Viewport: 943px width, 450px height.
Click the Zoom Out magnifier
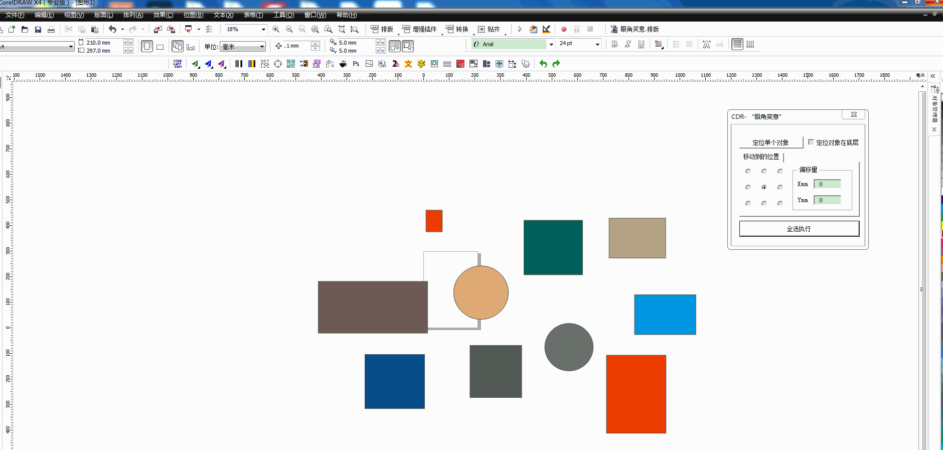pos(289,30)
